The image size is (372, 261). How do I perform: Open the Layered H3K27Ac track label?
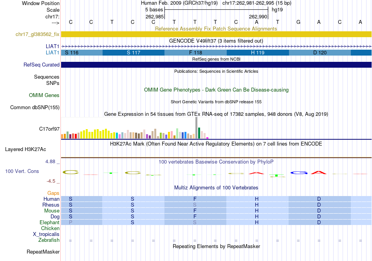tap(25, 149)
